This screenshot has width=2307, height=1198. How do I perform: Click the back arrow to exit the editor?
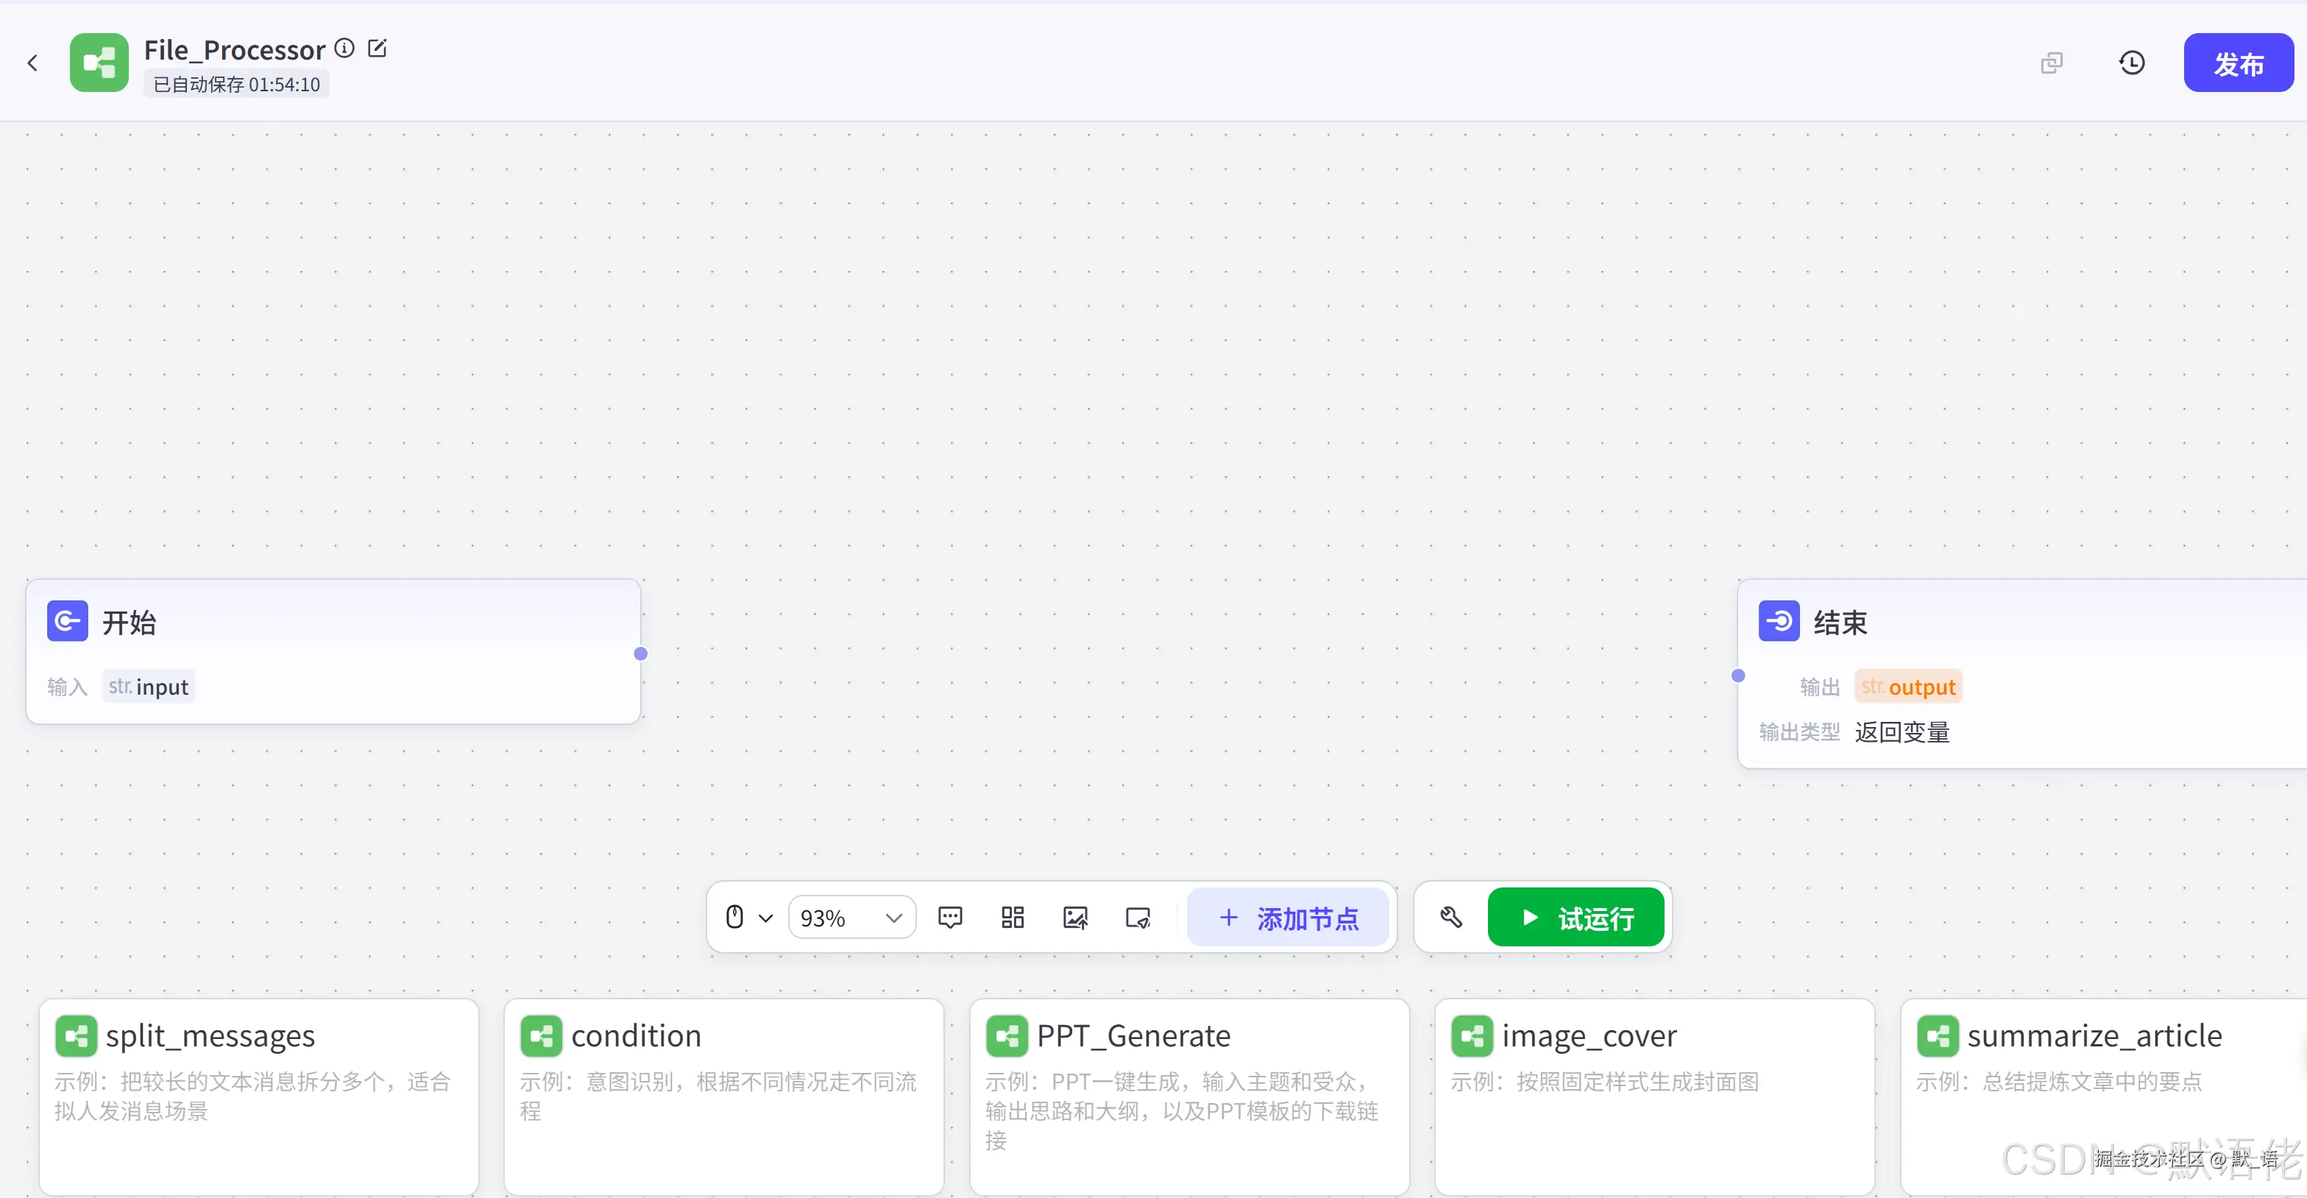[33, 63]
